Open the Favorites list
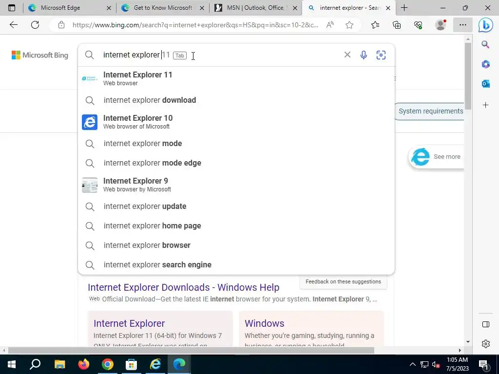Screen dimensions: 499x374 tap(375, 25)
